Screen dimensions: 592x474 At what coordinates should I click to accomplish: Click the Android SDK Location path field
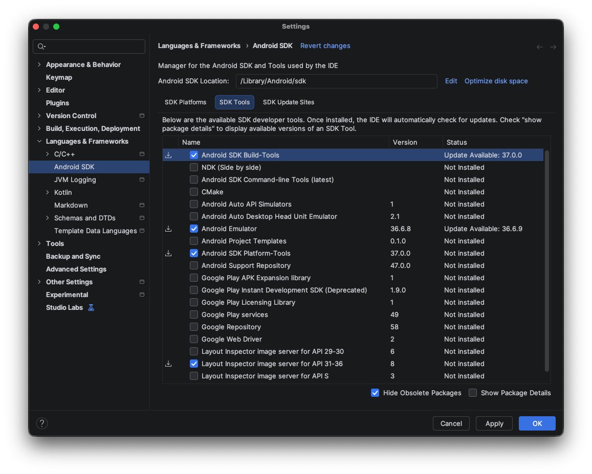click(336, 81)
